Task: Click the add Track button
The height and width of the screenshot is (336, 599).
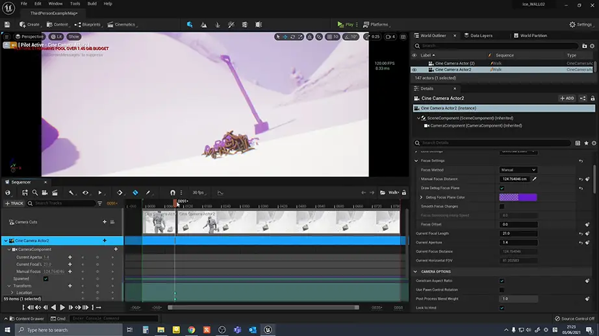Action: (14, 203)
